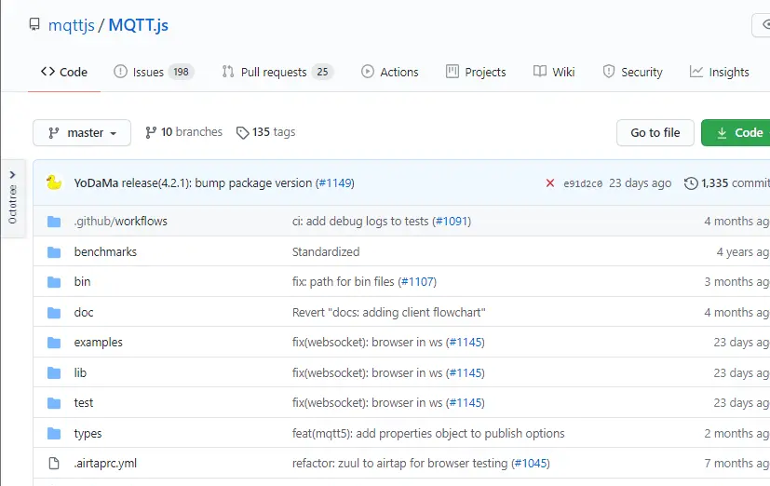Image resolution: width=770 pixels, height=486 pixels.
Task: Open the master branch dropdown
Action: 82,132
